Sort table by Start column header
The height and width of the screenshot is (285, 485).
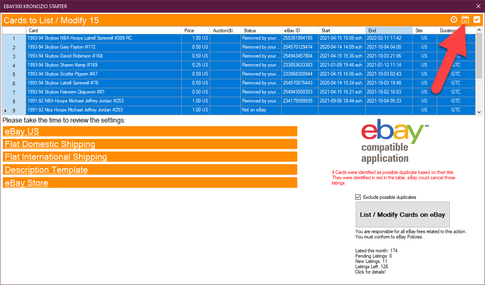[x=342, y=31]
